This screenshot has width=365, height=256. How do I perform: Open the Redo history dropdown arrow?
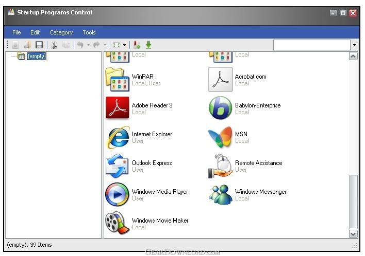[x=105, y=45]
